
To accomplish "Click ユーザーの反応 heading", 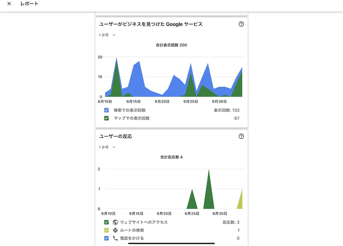I will [x=116, y=136].
